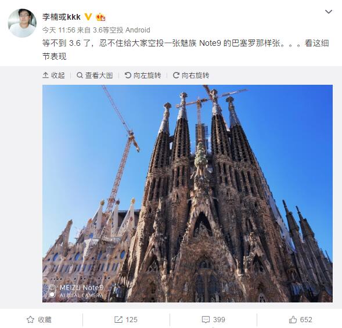The height and width of the screenshot is (328, 342).
Task: Click the rotate-left arrow icon
Action: click(x=128, y=75)
